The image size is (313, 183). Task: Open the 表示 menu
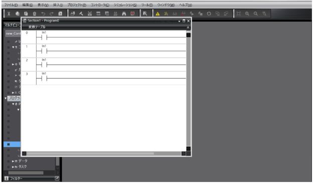(x=43, y=5)
